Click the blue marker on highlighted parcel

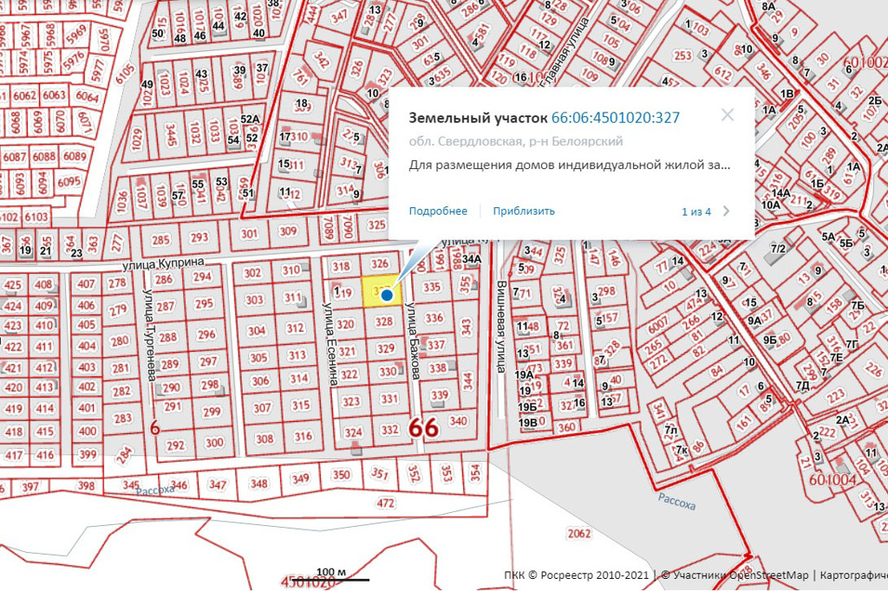[x=387, y=295]
